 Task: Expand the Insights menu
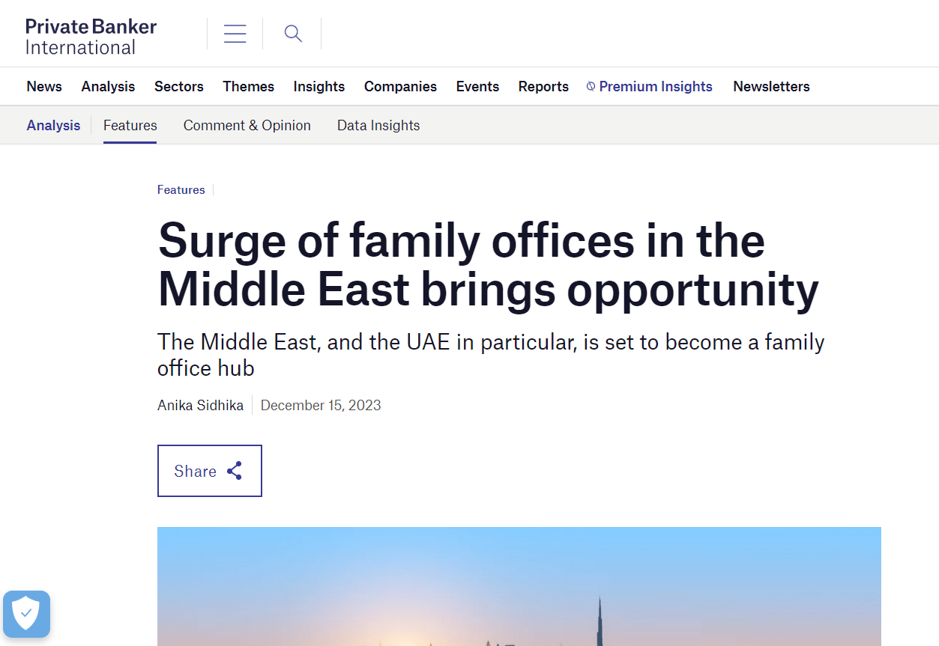(x=318, y=87)
